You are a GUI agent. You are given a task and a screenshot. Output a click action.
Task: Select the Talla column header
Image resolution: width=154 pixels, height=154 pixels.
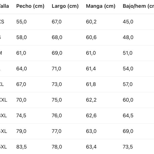[4, 6]
